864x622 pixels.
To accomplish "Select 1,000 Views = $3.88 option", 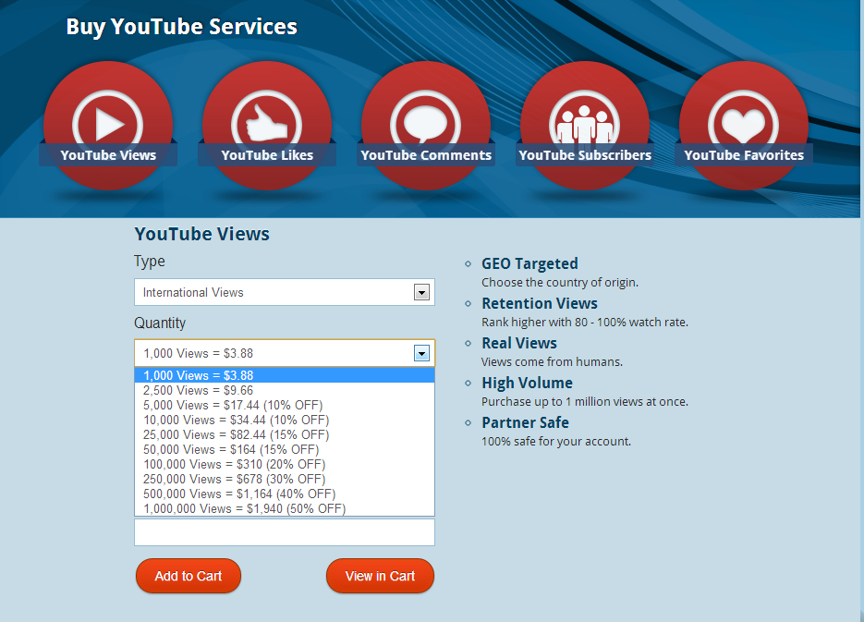I will 285,375.
